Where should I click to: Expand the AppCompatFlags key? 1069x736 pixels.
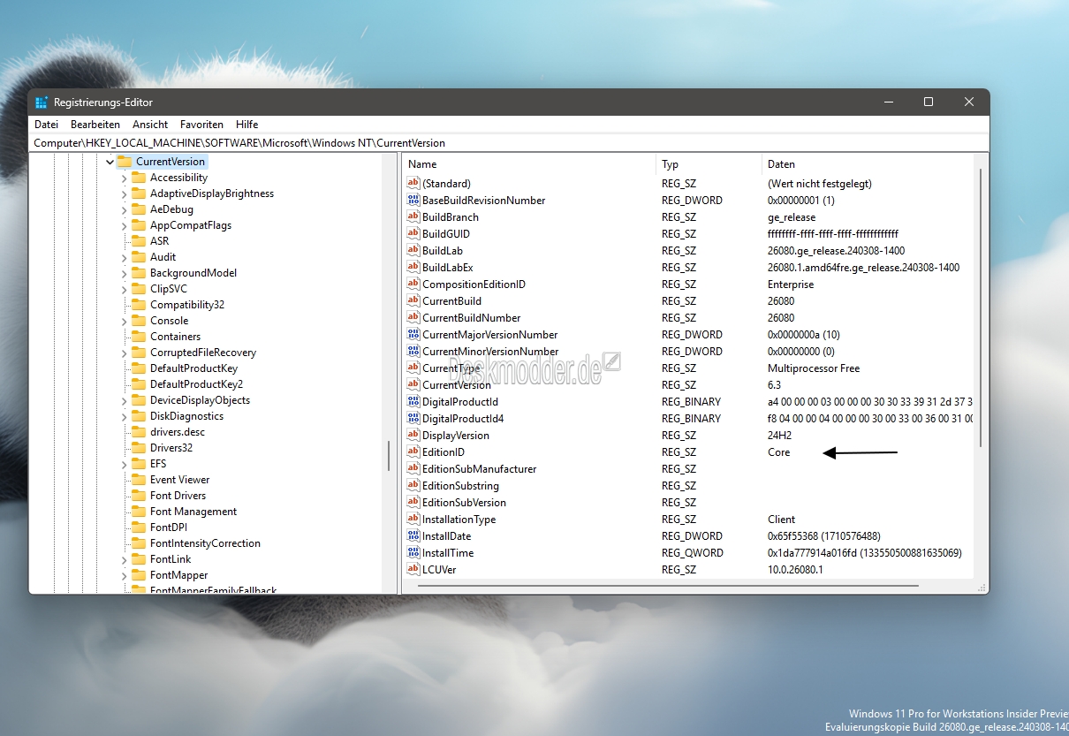tap(125, 225)
